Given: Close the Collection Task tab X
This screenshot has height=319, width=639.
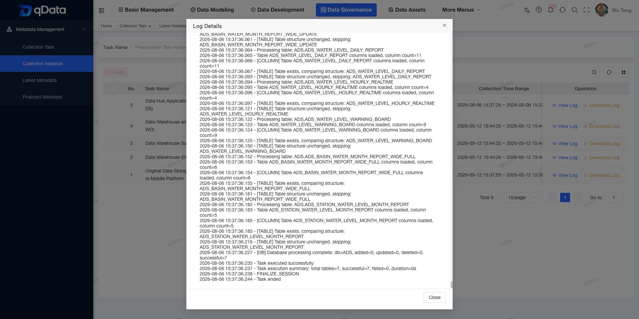Looking at the screenshot, I should (150, 26).
